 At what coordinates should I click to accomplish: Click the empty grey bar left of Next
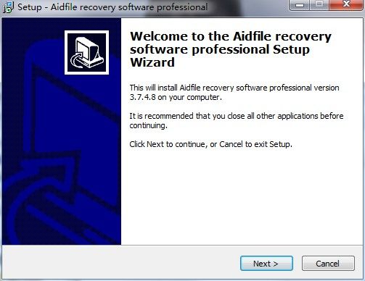pyautogui.click(x=121, y=263)
